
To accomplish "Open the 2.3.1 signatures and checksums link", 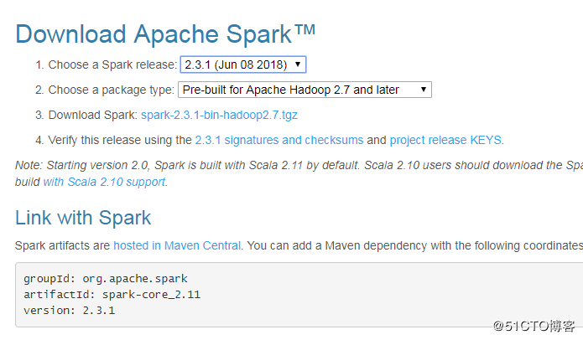I will [x=278, y=140].
